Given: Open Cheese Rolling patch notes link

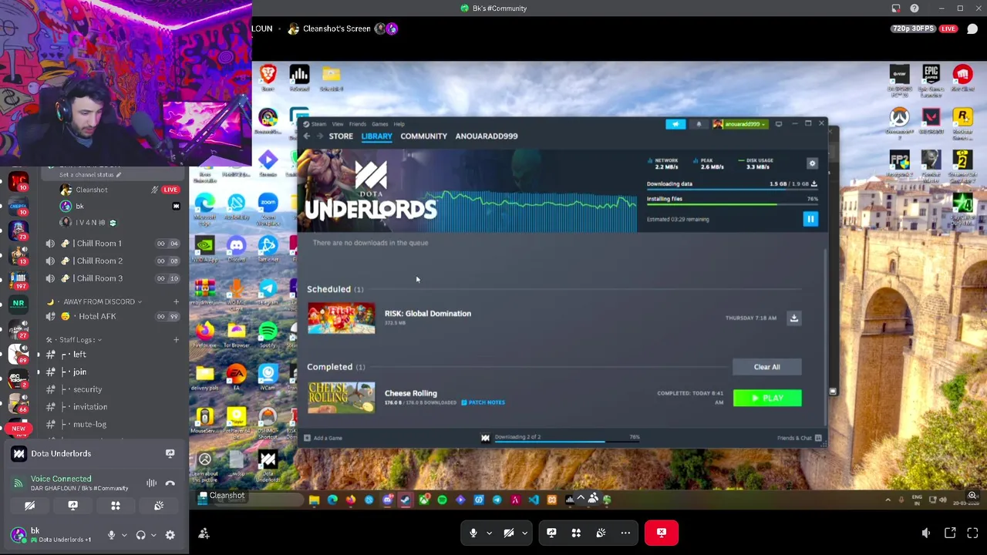Looking at the screenshot, I should tap(483, 402).
